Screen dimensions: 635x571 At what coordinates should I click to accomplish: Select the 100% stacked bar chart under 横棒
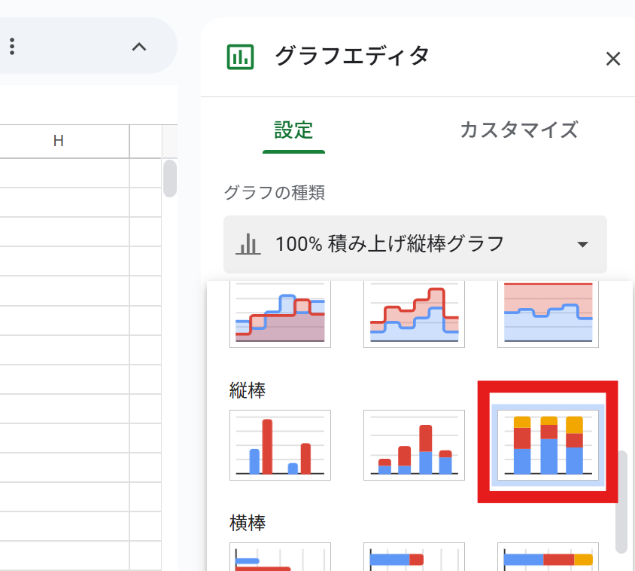[548, 557]
